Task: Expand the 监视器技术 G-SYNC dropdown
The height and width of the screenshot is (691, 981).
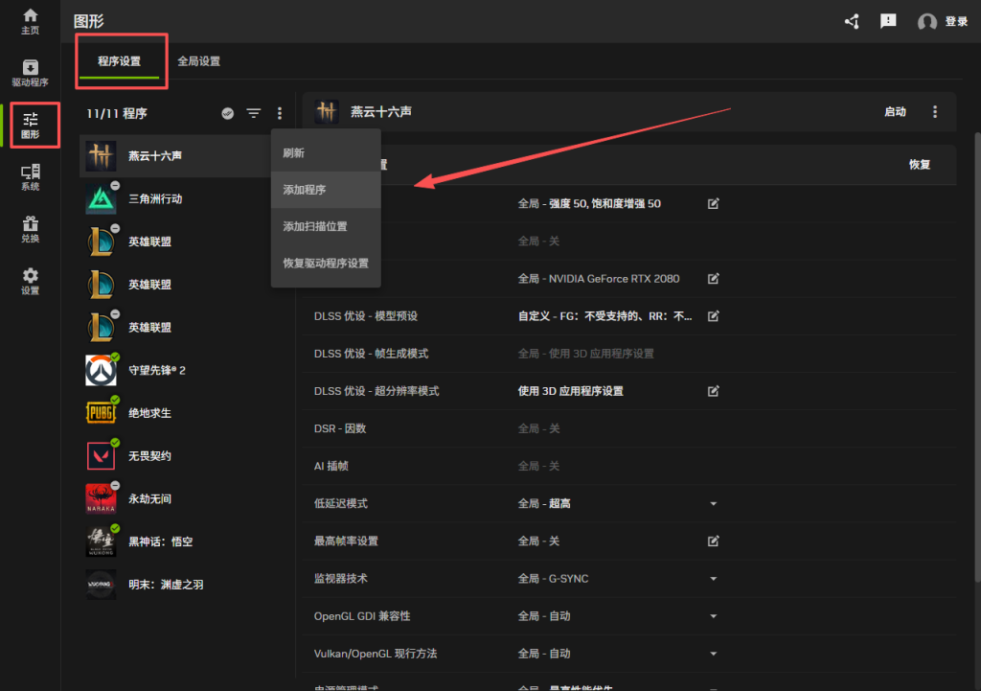Action: 713,579
